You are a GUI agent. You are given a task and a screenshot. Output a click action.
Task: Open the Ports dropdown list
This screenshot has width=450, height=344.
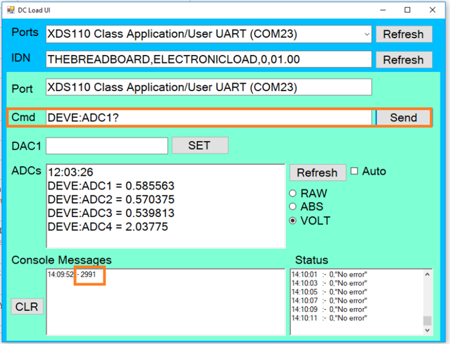(367, 34)
